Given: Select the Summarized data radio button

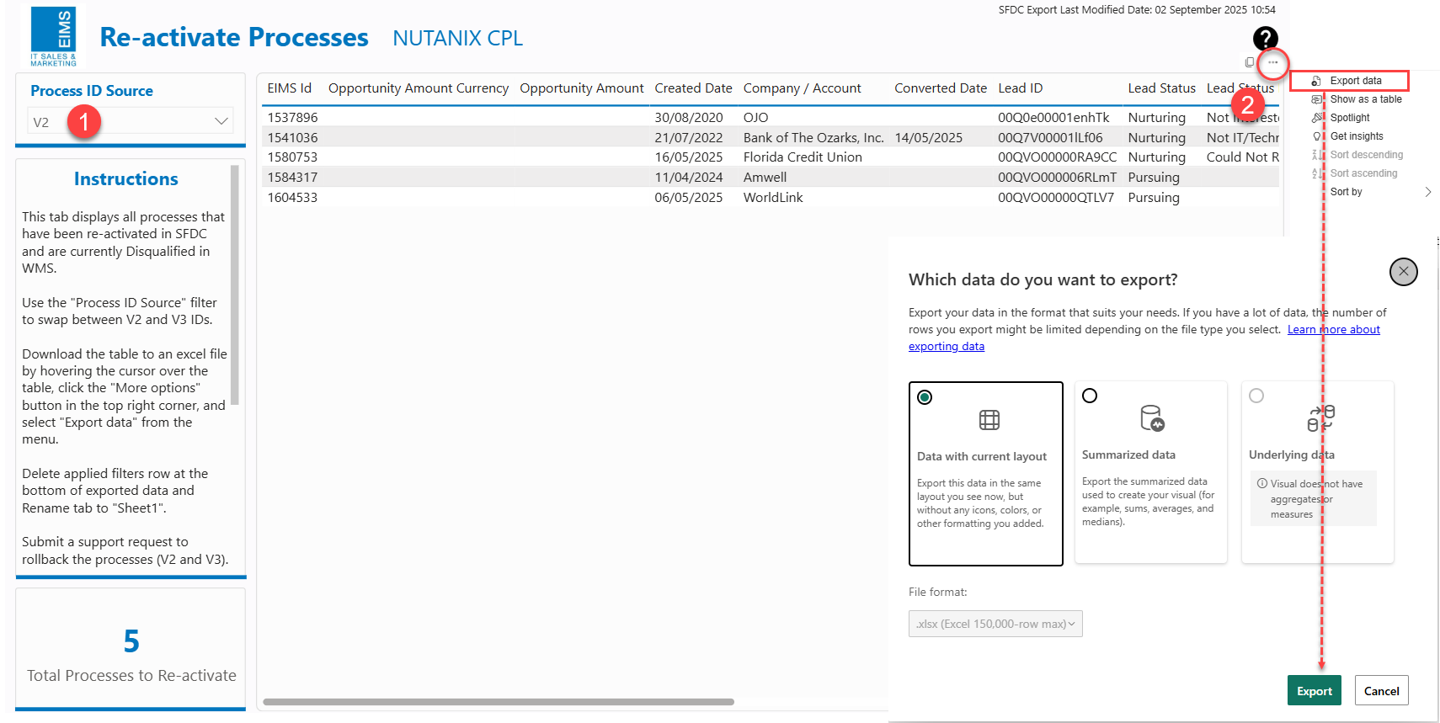Looking at the screenshot, I should [x=1090, y=396].
